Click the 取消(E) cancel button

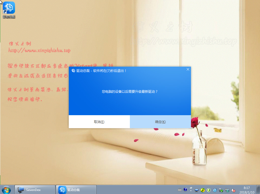tap(99, 122)
